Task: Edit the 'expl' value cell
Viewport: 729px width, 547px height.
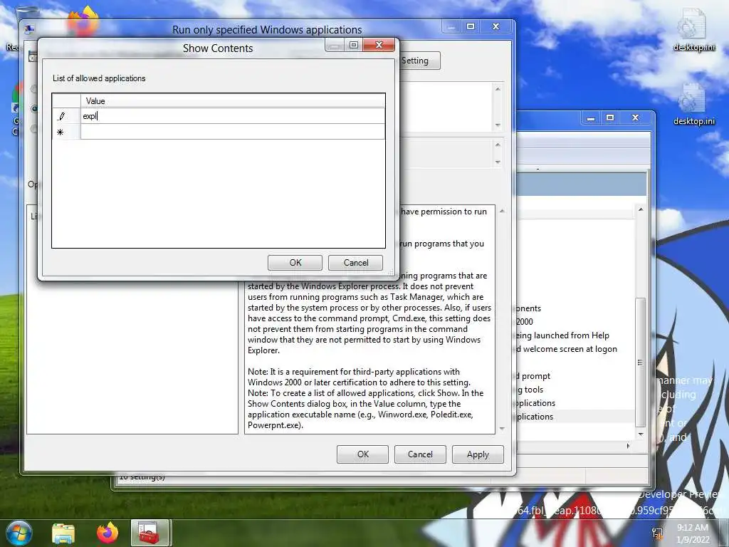Action: (233, 116)
